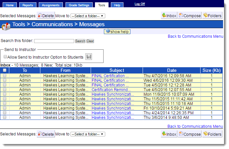Check the message dated Tue 4/5/2016 12:12:28 AM

[x=5, y=85]
